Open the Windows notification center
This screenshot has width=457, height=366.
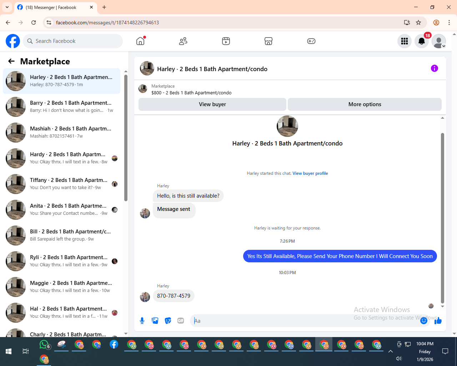(x=445, y=351)
